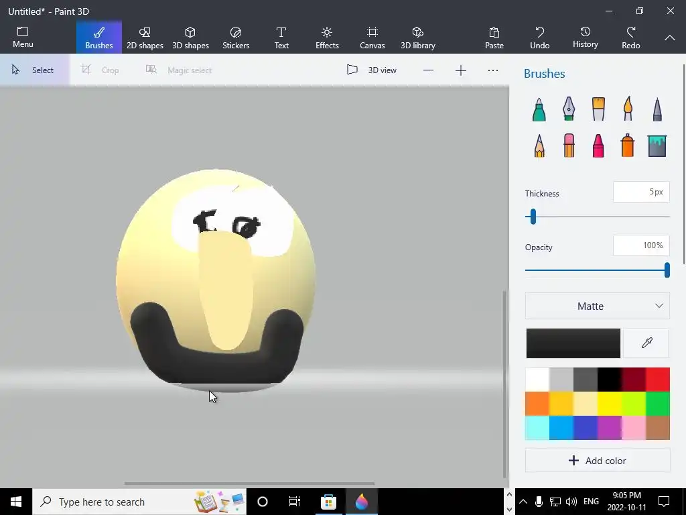Open the Text tab
Image resolution: width=686 pixels, height=515 pixels.
(281, 38)
